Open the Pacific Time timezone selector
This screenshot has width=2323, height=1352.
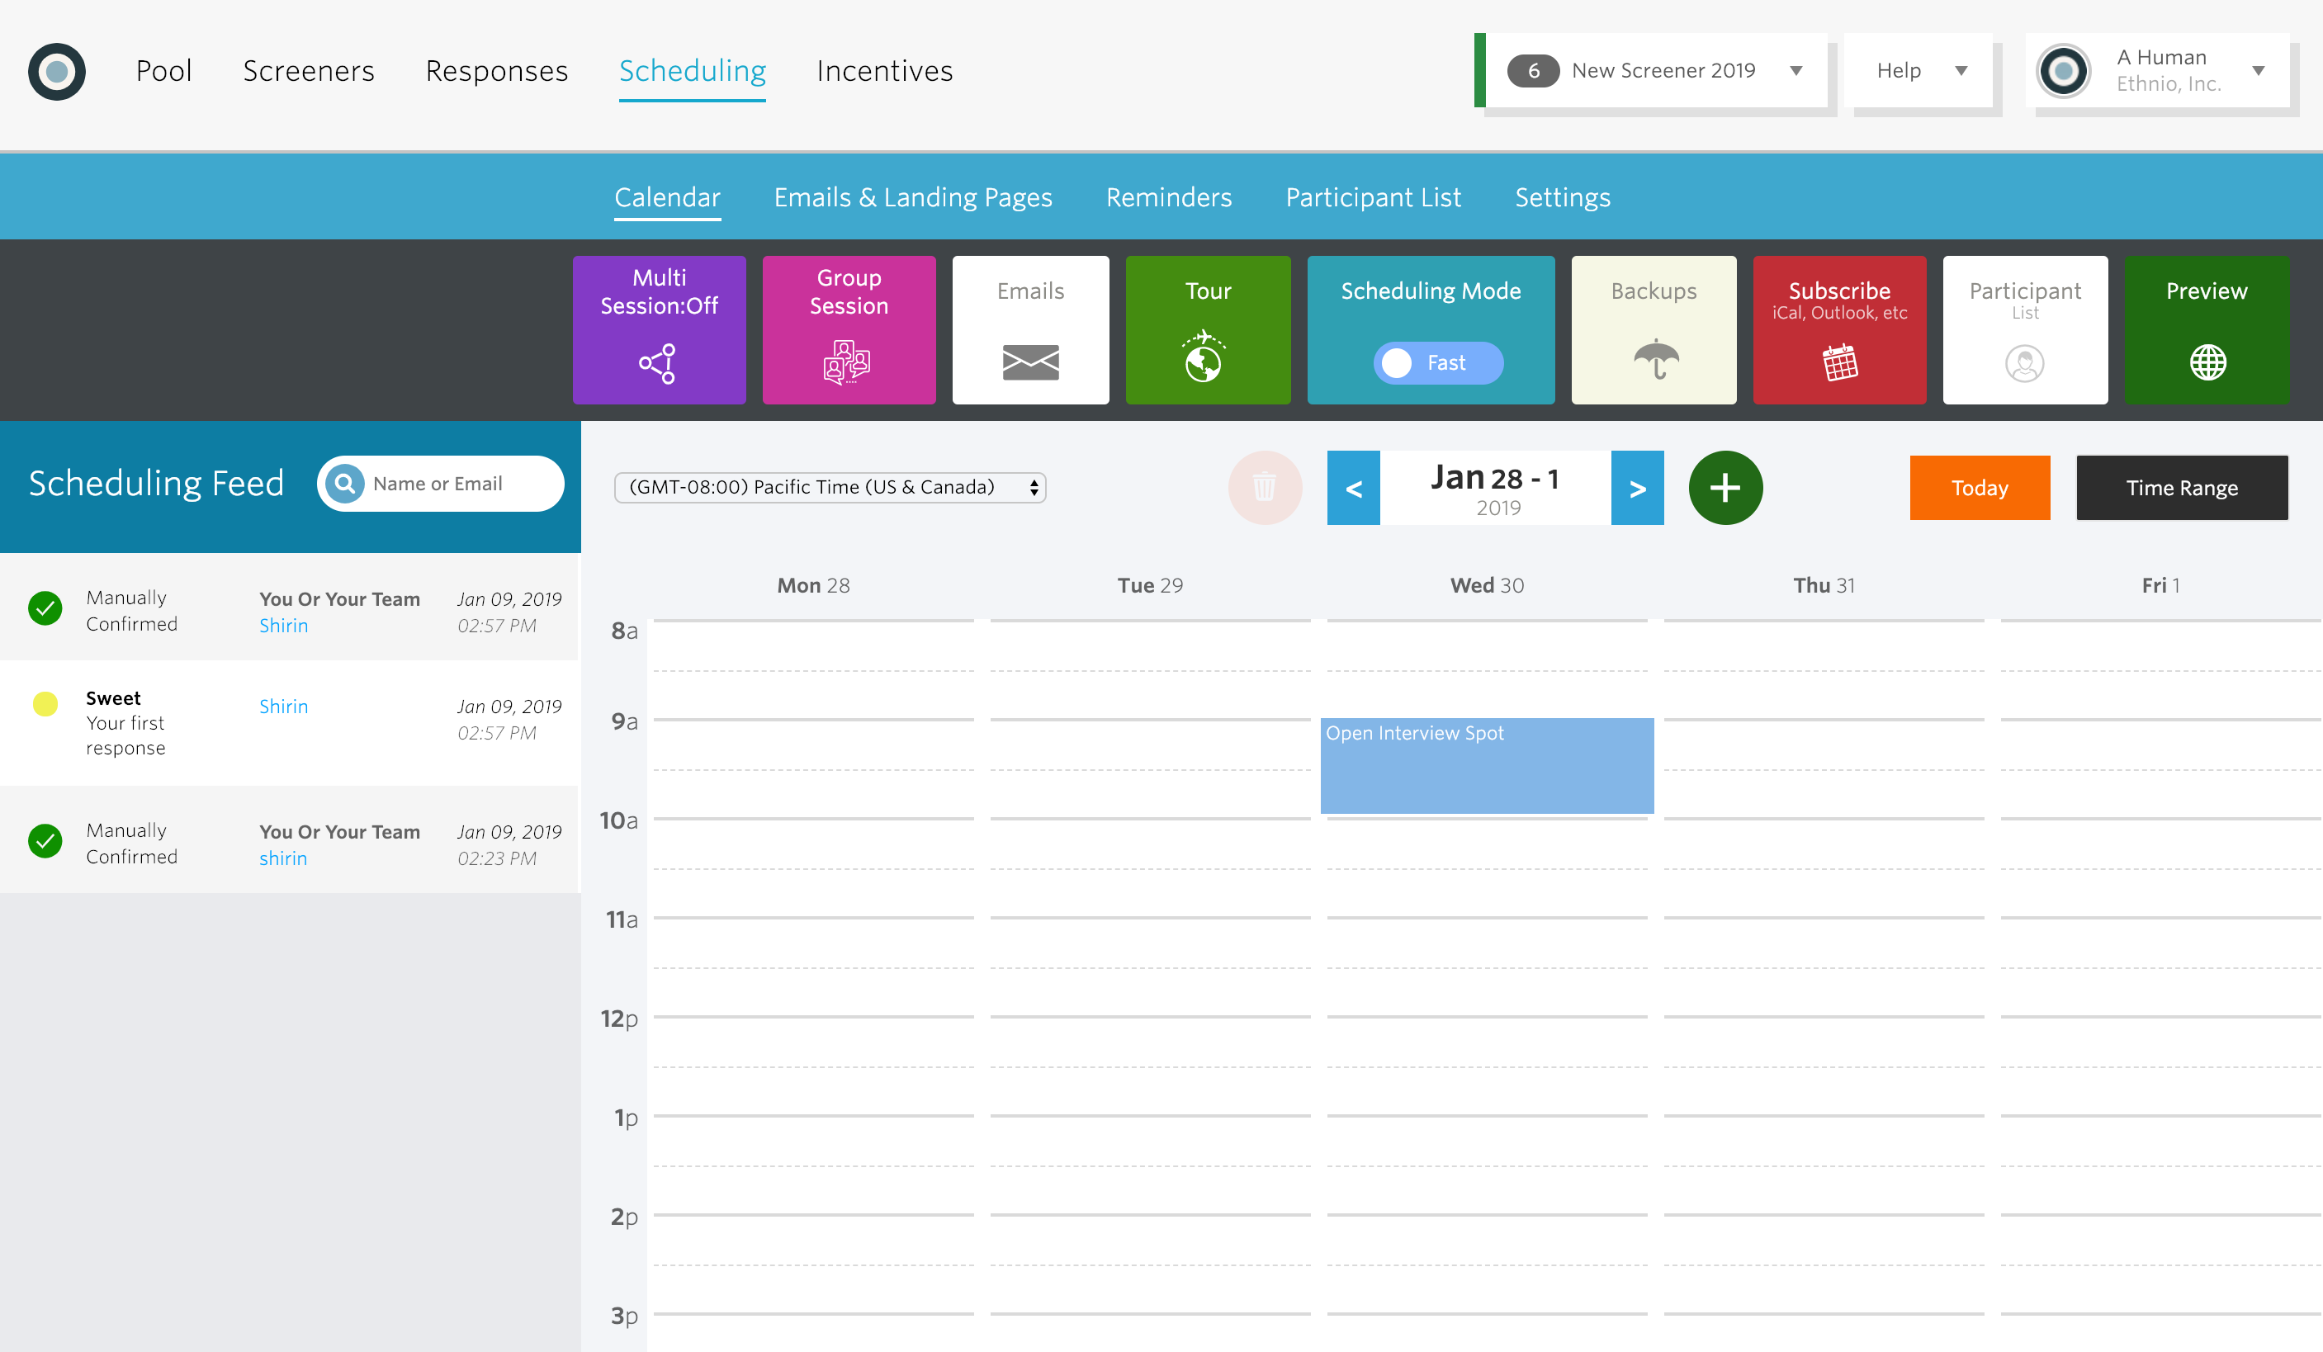830,488
